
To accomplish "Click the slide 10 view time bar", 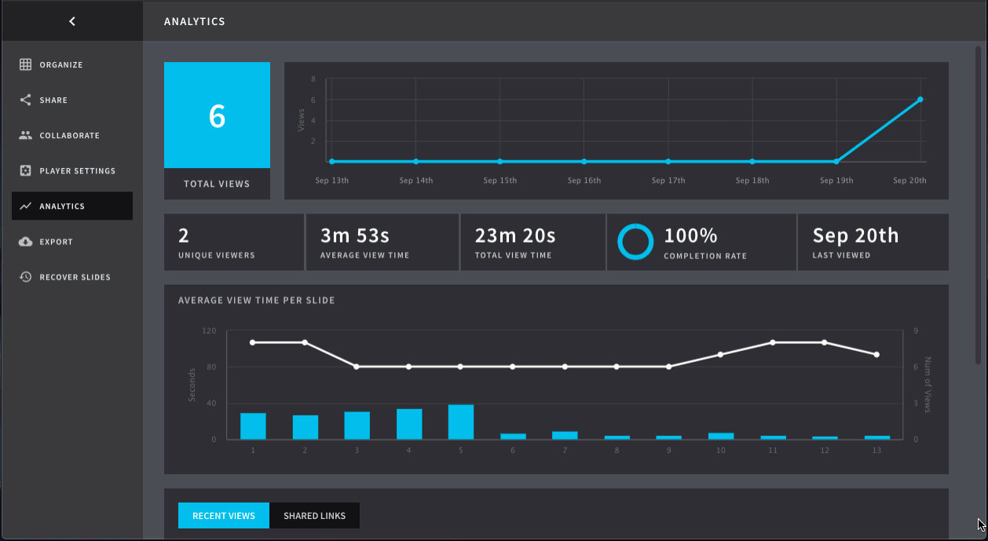I will 721,437.
